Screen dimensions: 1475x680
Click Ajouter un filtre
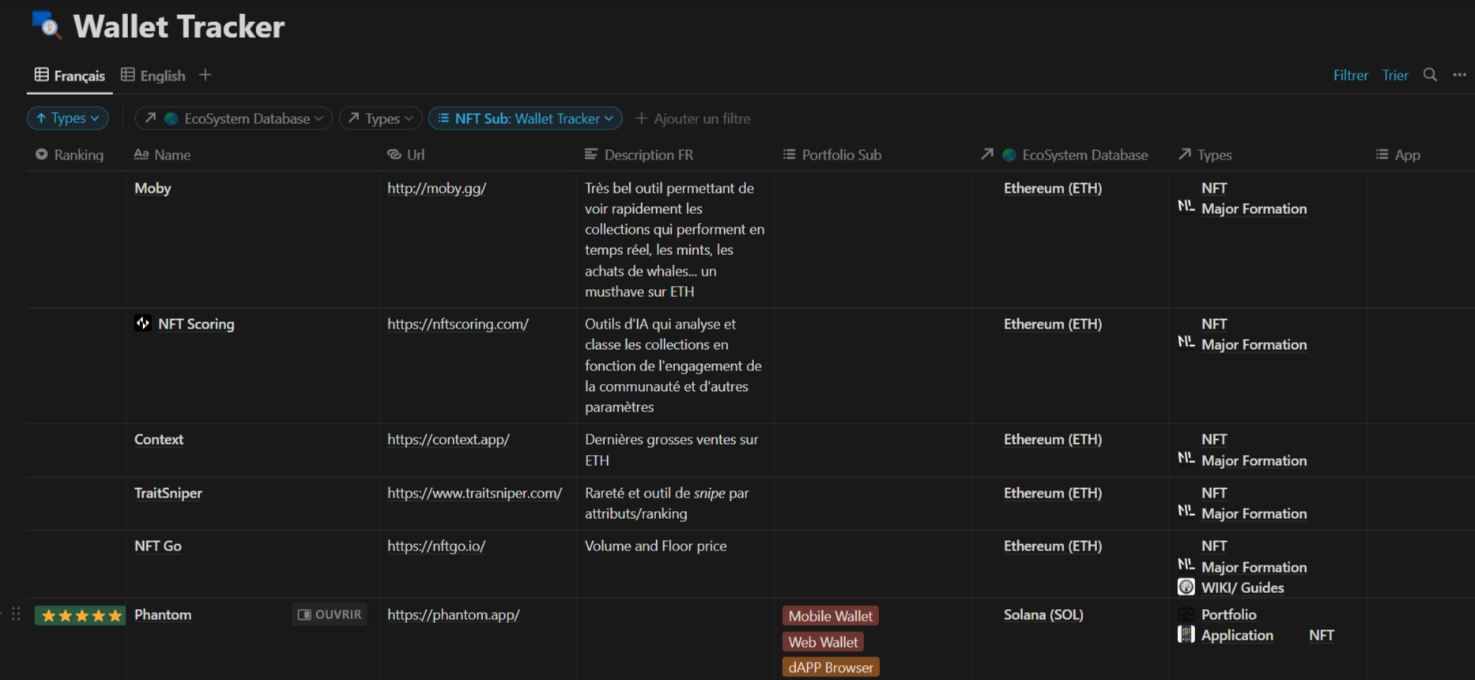693,118
